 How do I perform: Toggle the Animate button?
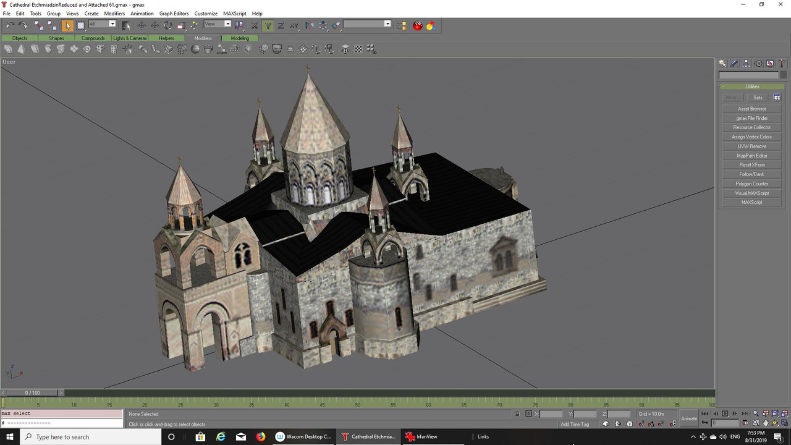click(x=689, y=418)
